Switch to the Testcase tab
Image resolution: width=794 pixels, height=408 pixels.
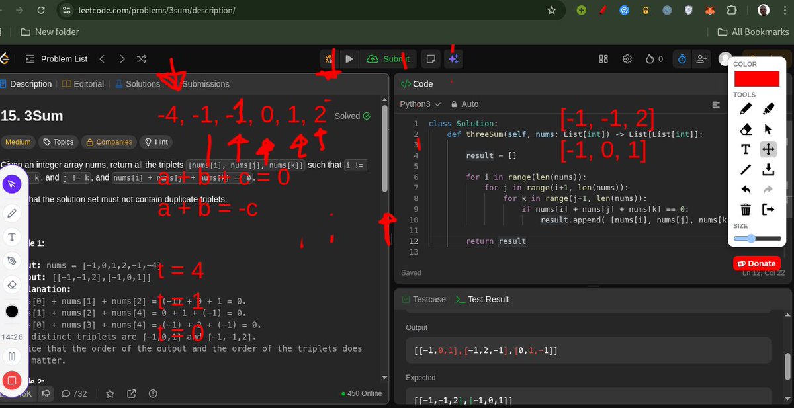[x=423, y=299]
